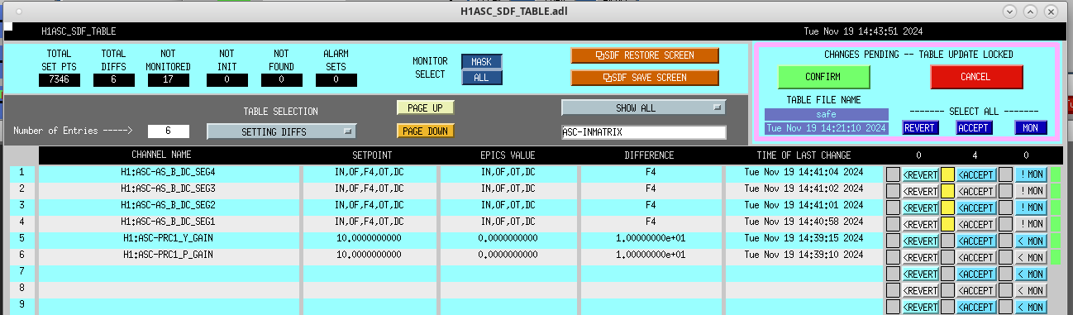Click the SDF RESTORE SCREEN button
The image size is (1073, 315).
[x=645, y=55]
